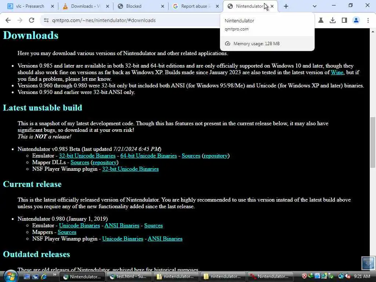The height and width of the screenshot is (282, 376).
Task: Click the Latest unstable build heading
Action: (43, 108)
